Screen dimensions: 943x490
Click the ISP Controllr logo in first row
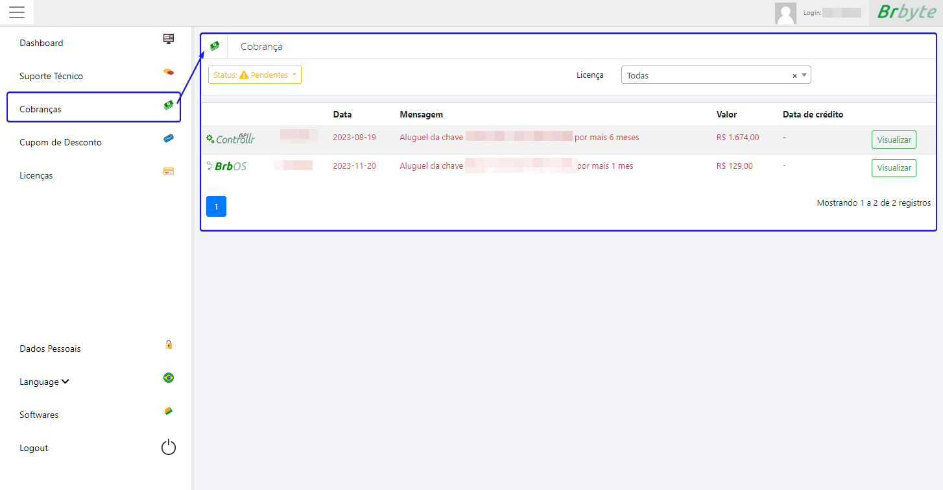point(231,138)
